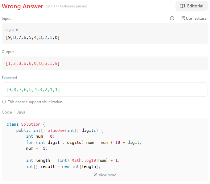
Task: Click the Java language label
Action: click(21, 112)
